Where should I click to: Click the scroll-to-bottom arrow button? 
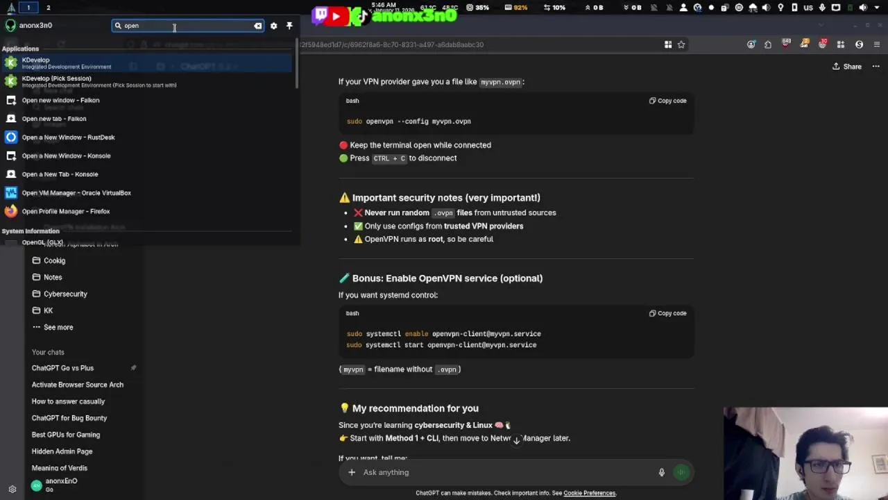coord(516,440)
